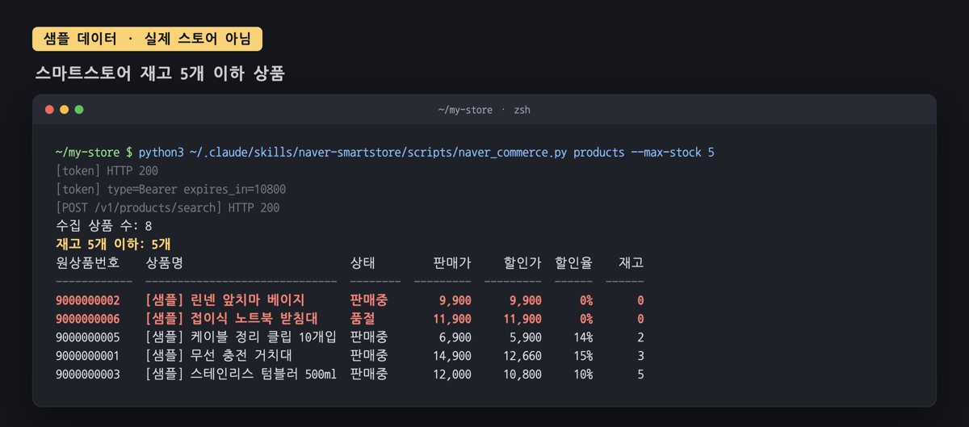Click the '할인율' column header

pyautogui.click(x=573, y=262)
